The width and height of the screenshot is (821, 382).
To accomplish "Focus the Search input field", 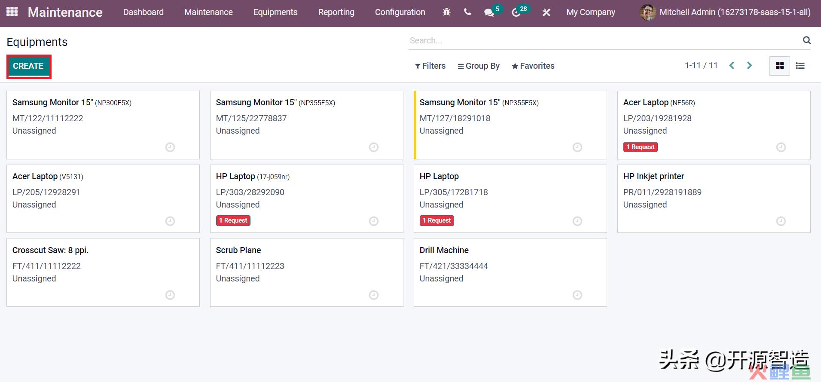I will (x=604, y=40).
